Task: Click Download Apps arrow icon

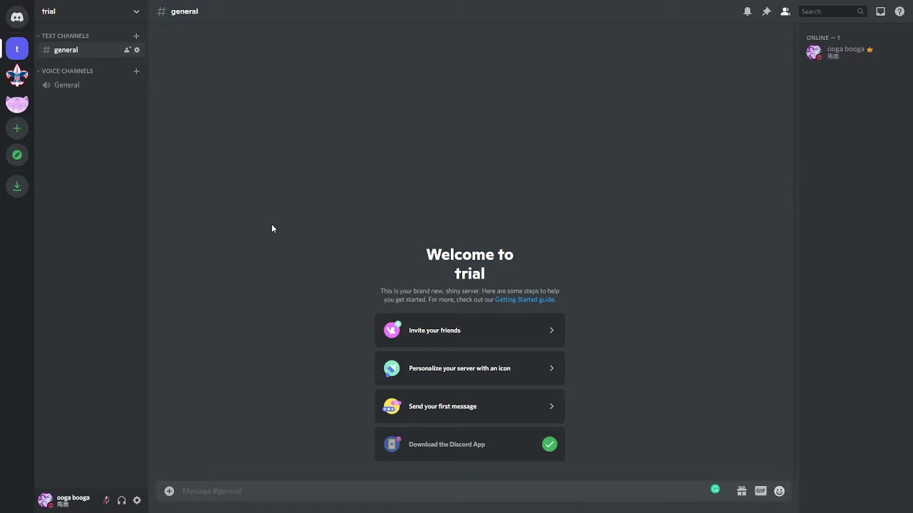Action: point(17,186)
